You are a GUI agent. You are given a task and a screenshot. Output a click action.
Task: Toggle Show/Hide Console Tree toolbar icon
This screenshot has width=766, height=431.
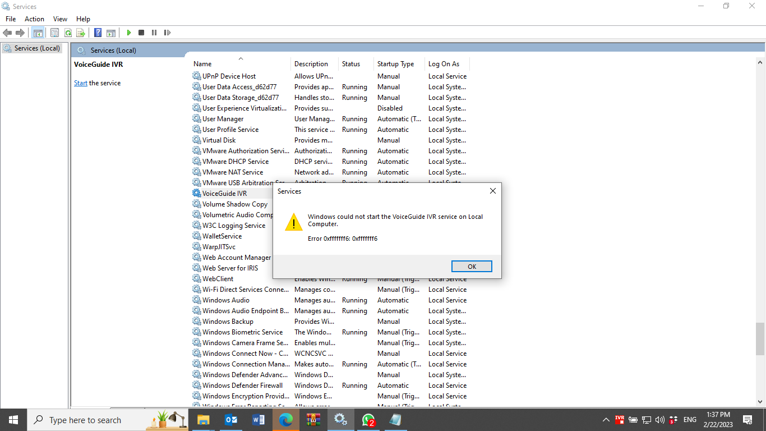coord(38,33)
